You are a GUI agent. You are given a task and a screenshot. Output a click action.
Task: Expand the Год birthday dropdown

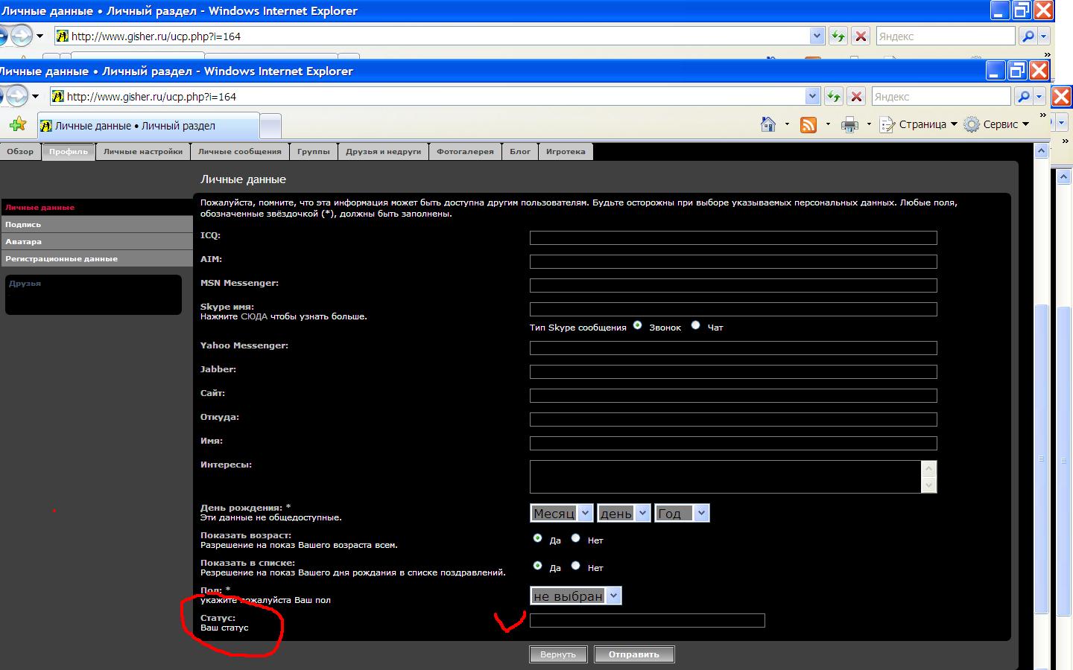pos(682,513)
